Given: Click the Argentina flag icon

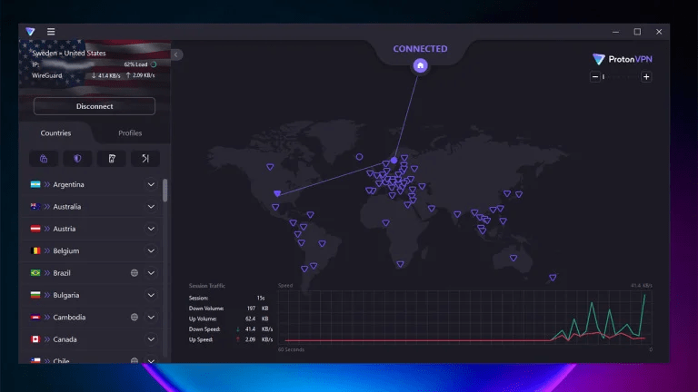Looking at the screenshot, I should [x=35, y=184].
